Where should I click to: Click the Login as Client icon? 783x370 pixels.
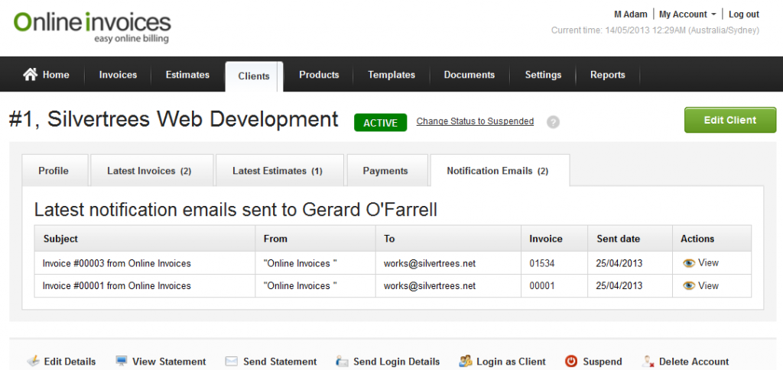pos(464,362)
